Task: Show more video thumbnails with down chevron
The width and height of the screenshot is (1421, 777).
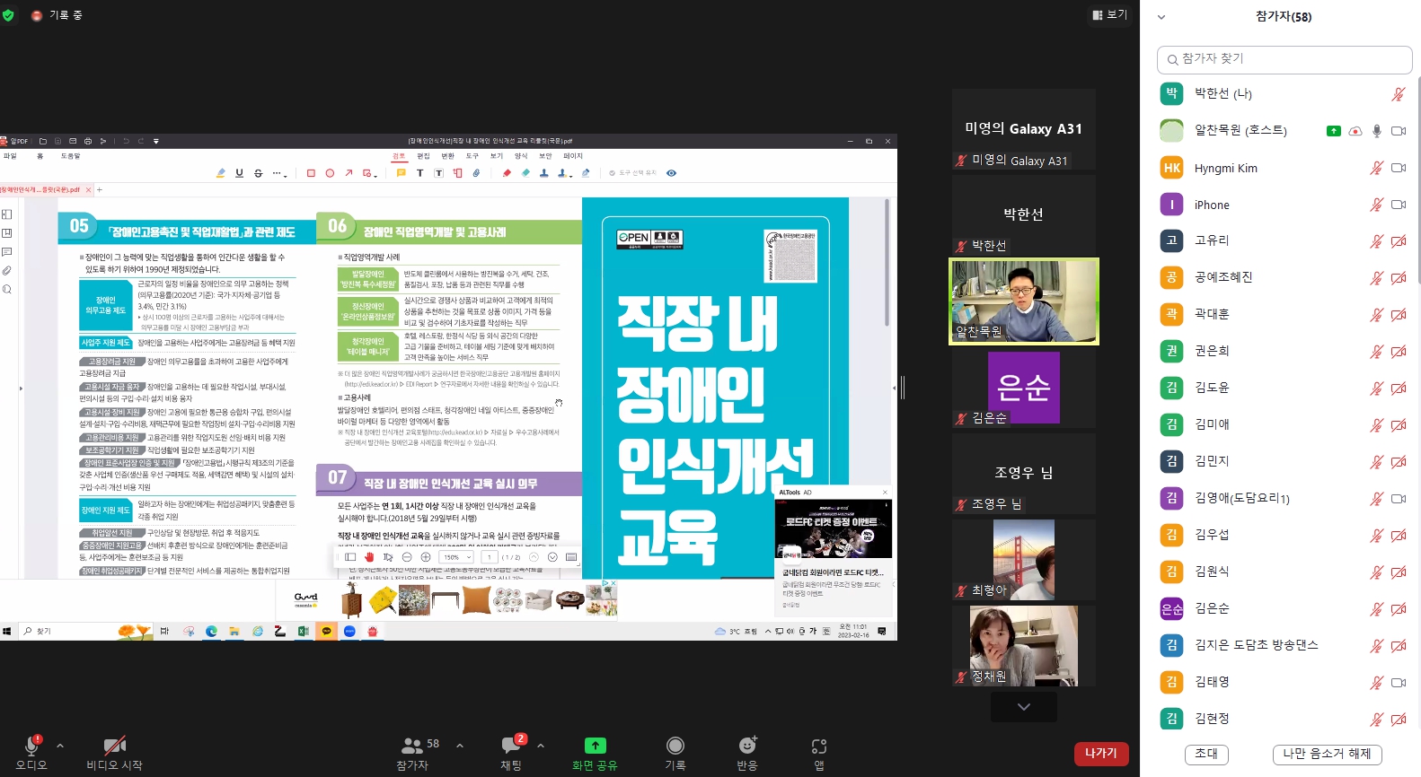Action: 1024,707
